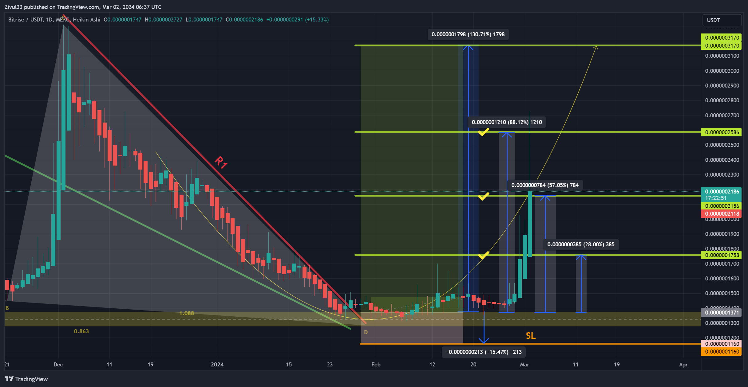Click the B pattern point label at left

coord(7,308)
